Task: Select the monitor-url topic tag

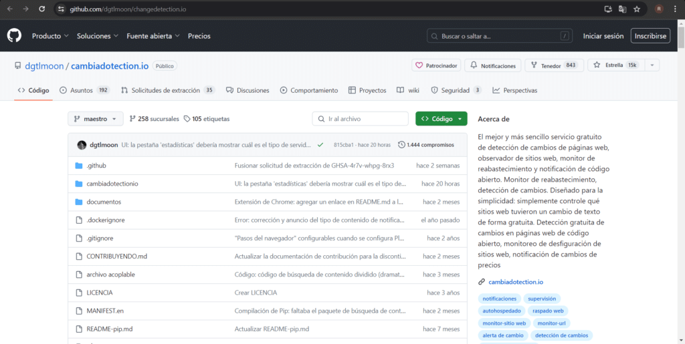Action: point(551,323)
